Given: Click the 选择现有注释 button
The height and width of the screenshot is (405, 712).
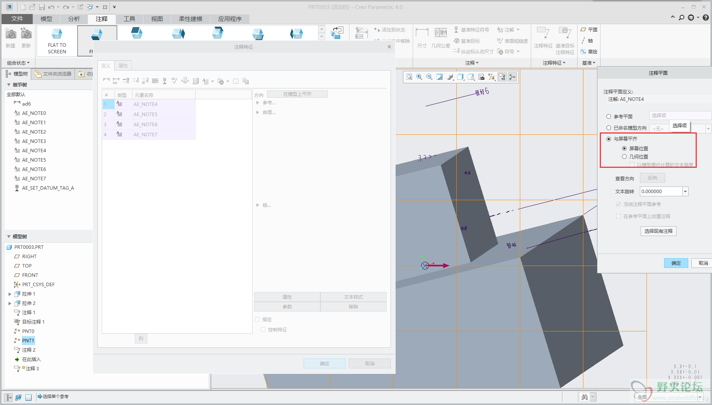Looking at the screenshot, I should coord(659,231).
